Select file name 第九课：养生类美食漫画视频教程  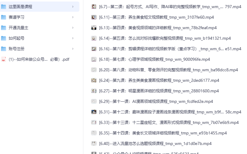click(159, 81)
